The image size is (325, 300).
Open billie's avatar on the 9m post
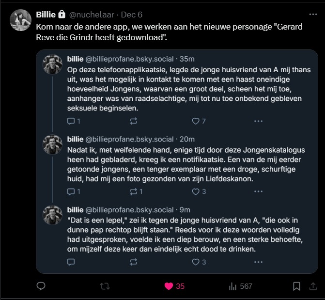tap(52, 215)
